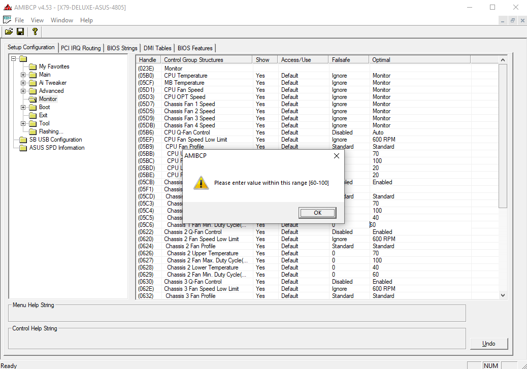Screen dimensions: 527x369
Task: Select the Chassis 2 Upper Temperature row
Action: pyautogui.click(x=317, y=253)
